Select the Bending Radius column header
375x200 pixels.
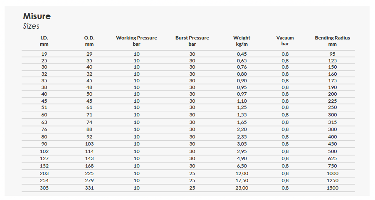tap(332, 41)
